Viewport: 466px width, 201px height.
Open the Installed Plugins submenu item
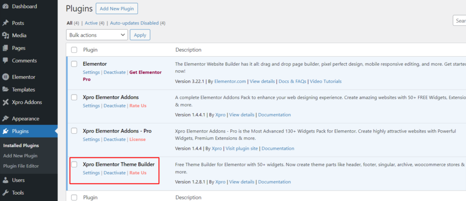click(21, 146)
